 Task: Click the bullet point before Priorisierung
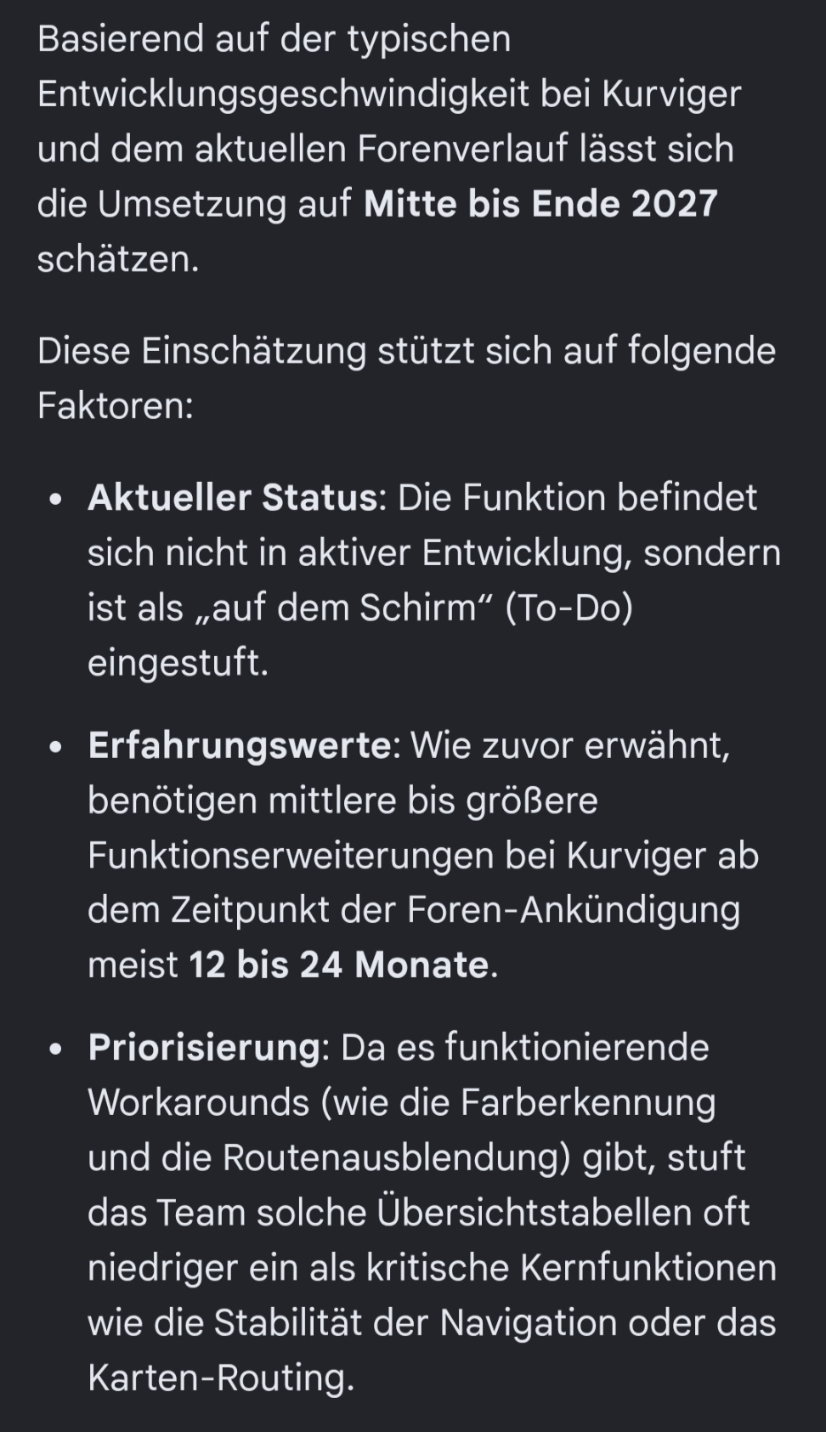pos(56,1050)
